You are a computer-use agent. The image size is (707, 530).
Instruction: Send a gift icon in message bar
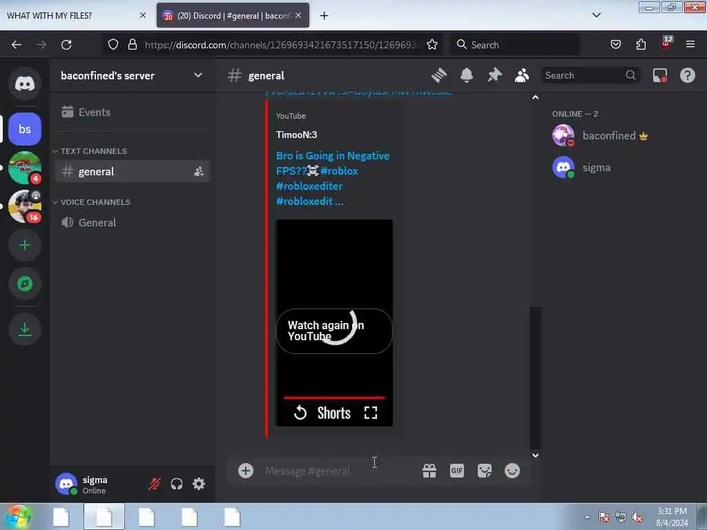pyautogui.click(x=429, y=471)
